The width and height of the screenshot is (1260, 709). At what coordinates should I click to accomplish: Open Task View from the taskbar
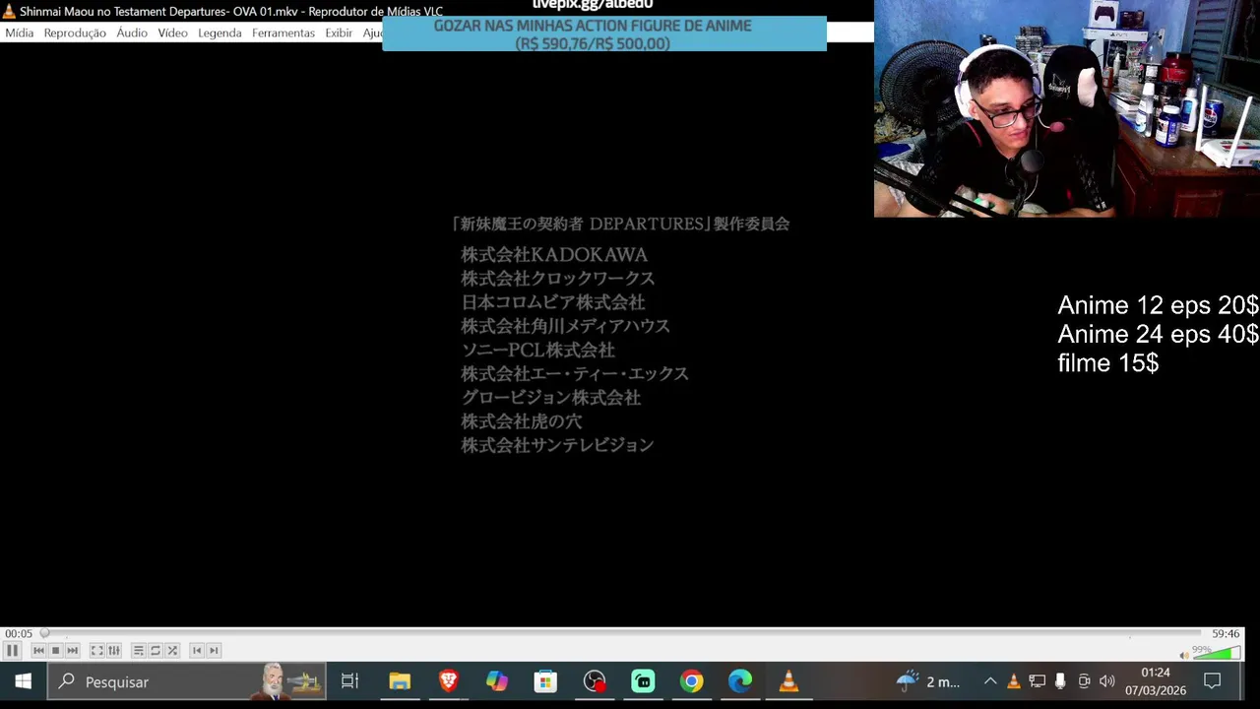click(349, 681)
